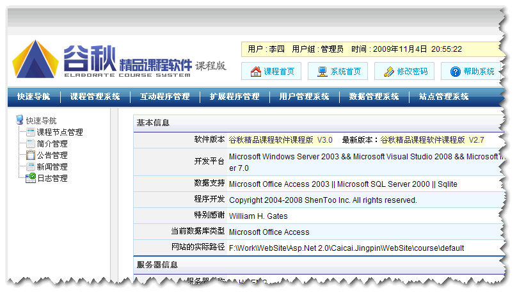This screenshot has height=295, width=517.
Task: Click the 时间 2009年11月4日 timestamp
Action: pos(406,49)
